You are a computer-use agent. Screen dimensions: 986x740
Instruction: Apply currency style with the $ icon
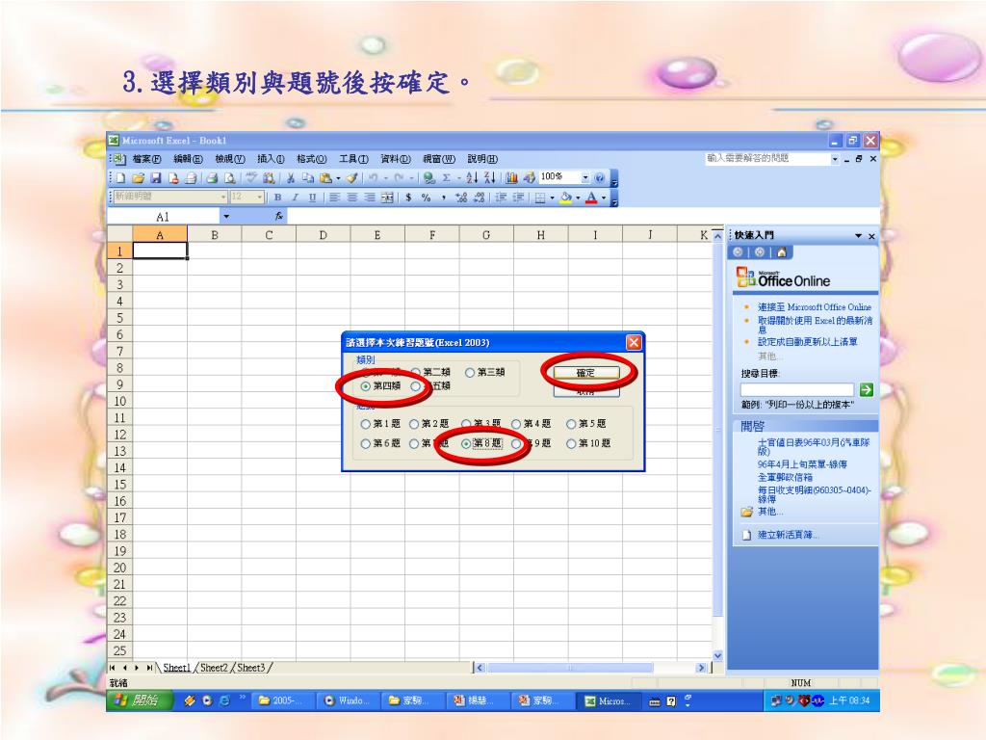[408, 198]
